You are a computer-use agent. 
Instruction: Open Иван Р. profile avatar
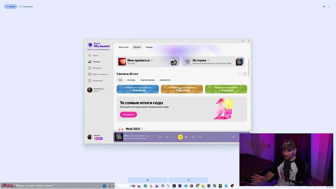click(x=90, y=137)
